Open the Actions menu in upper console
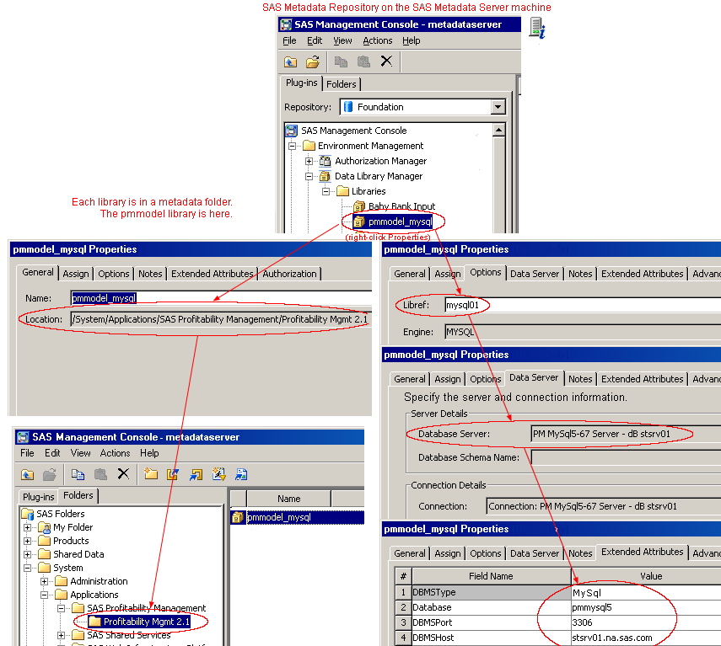Viewport: 721px width, 646px height. [377, 40]
